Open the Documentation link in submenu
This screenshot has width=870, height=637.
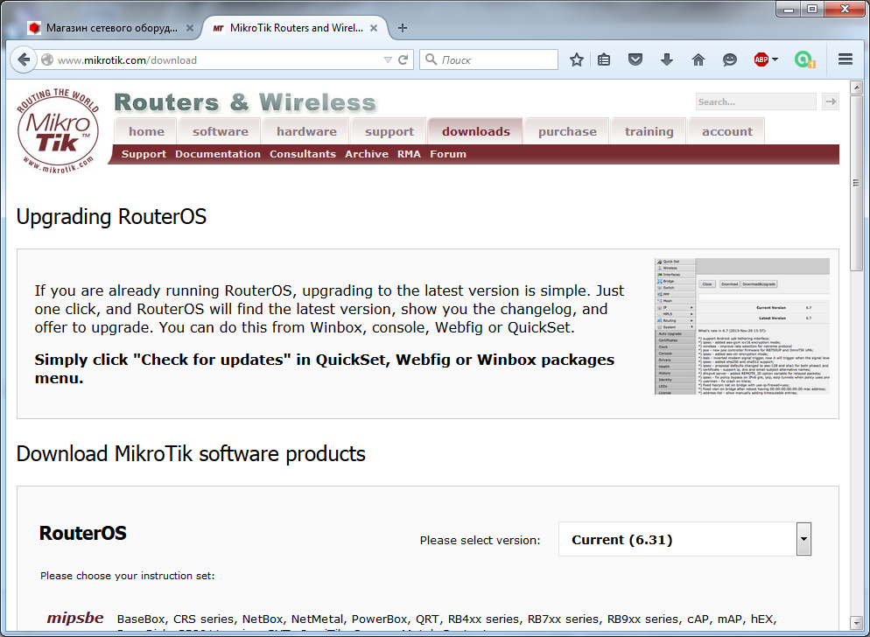pos(218,154)
